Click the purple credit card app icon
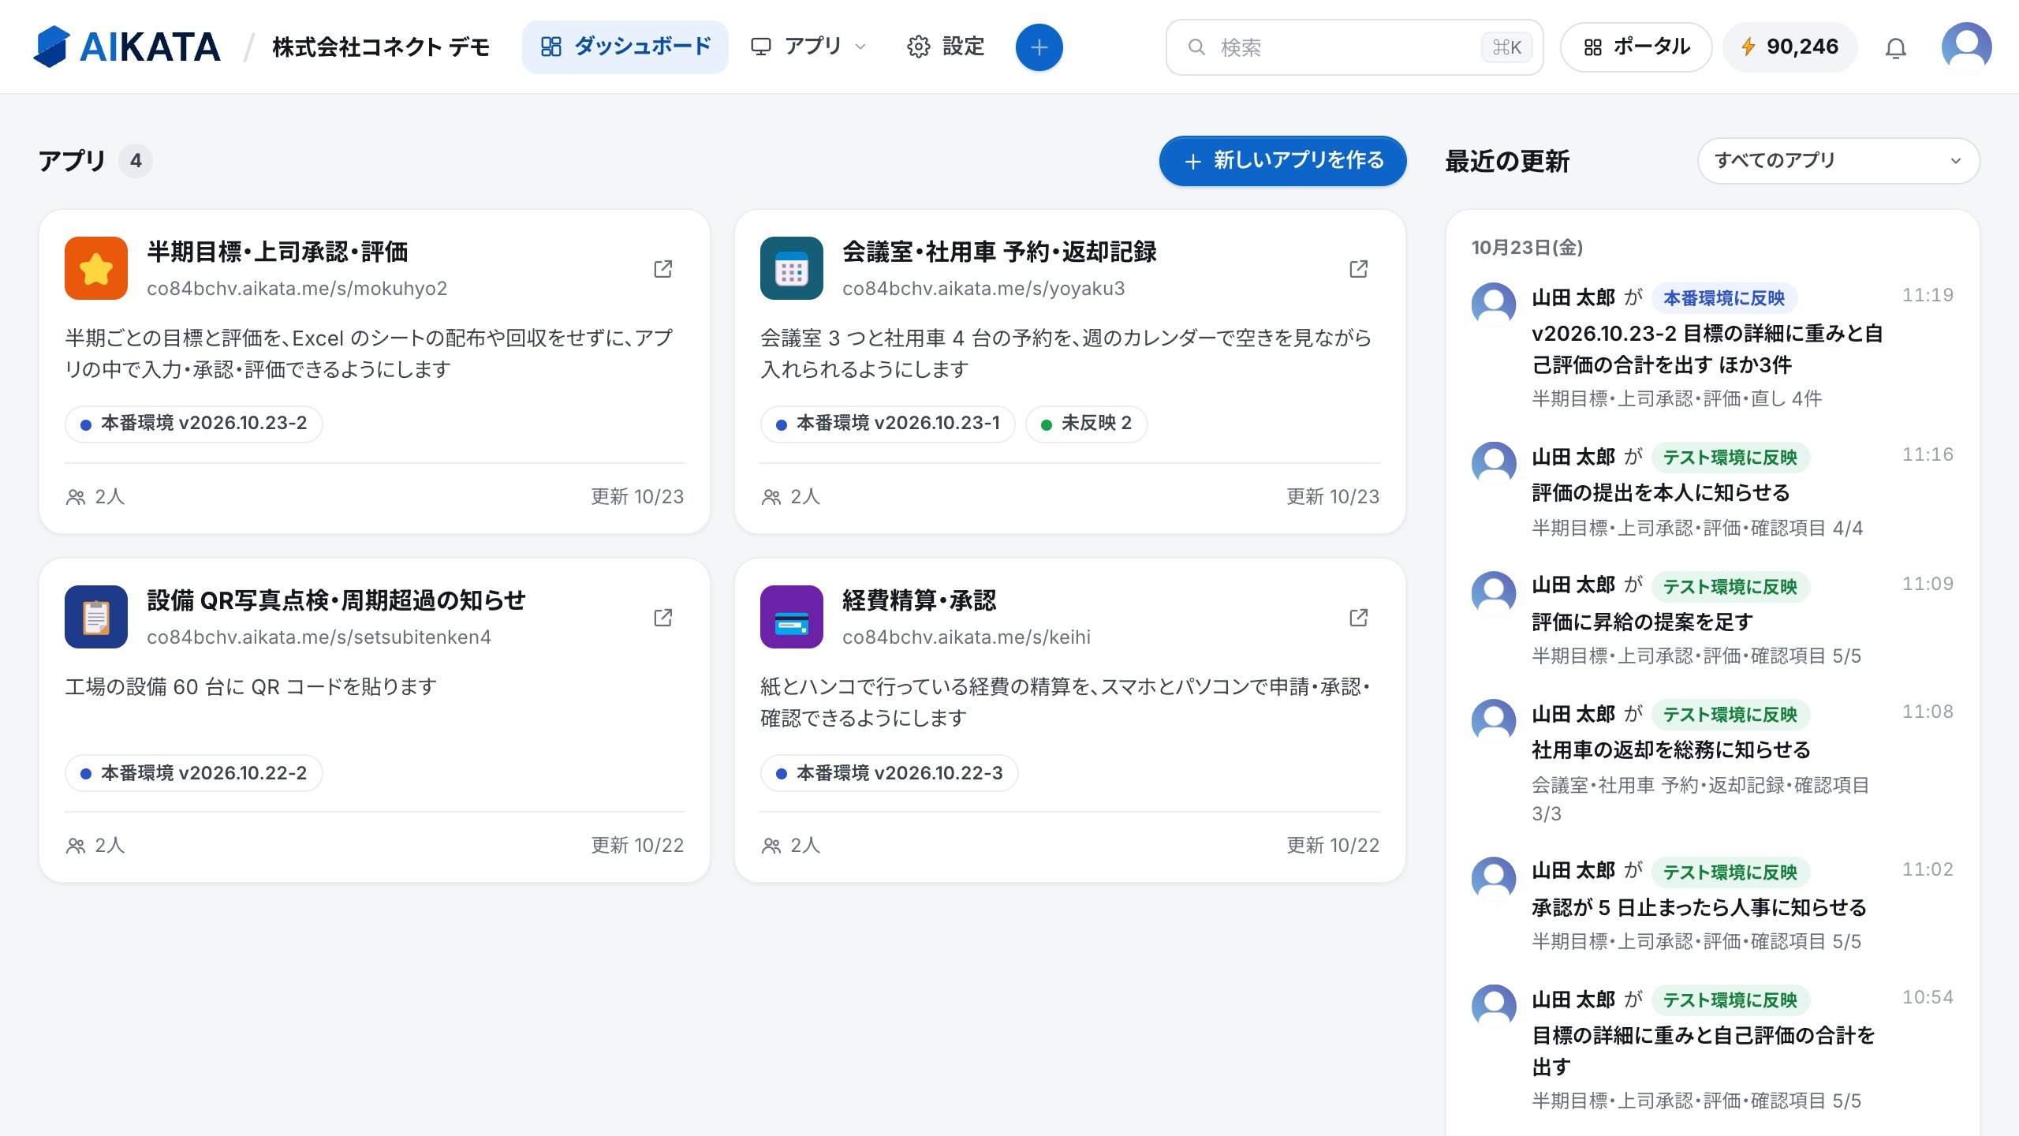 [x=792, y=617]
